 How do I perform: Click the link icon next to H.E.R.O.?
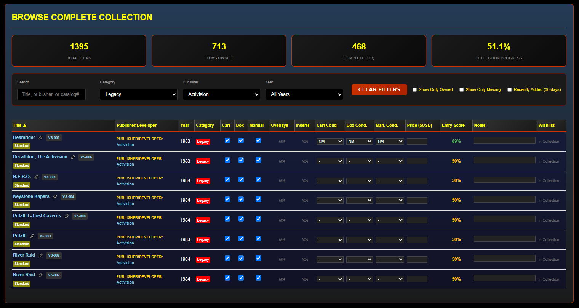click(37, 177)
